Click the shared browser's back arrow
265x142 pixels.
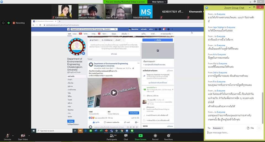pos(33,25)
